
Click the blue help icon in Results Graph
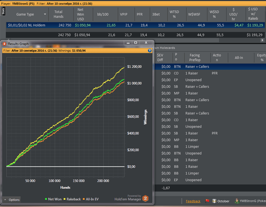(x=149, y=51)
